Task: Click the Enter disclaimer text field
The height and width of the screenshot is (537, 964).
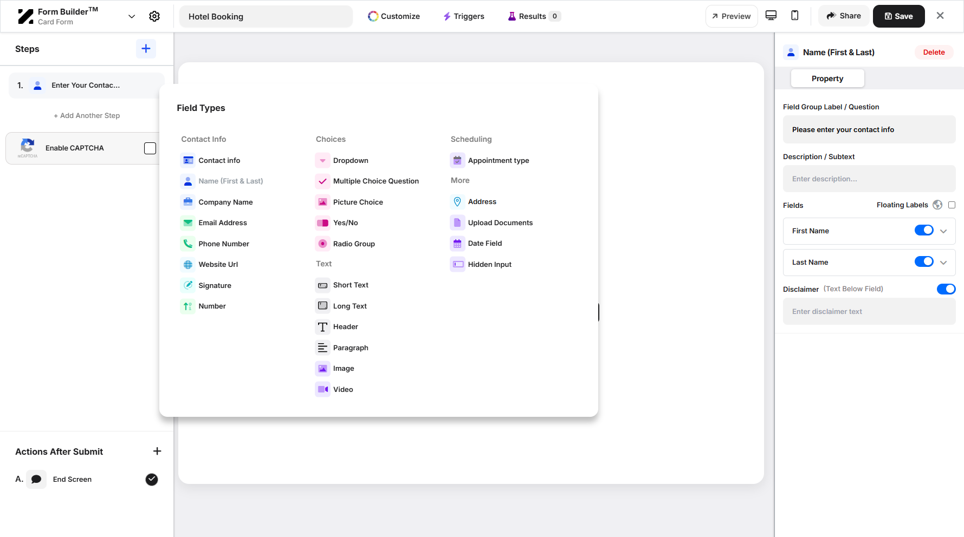Action: coord(869,312)
